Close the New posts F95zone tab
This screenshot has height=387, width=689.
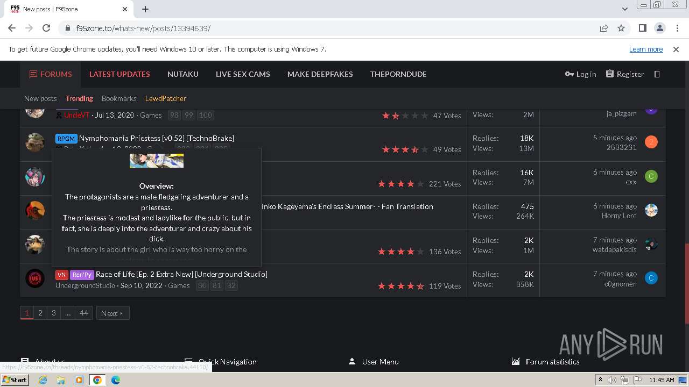pyautogui.click(x=125, y=9)
